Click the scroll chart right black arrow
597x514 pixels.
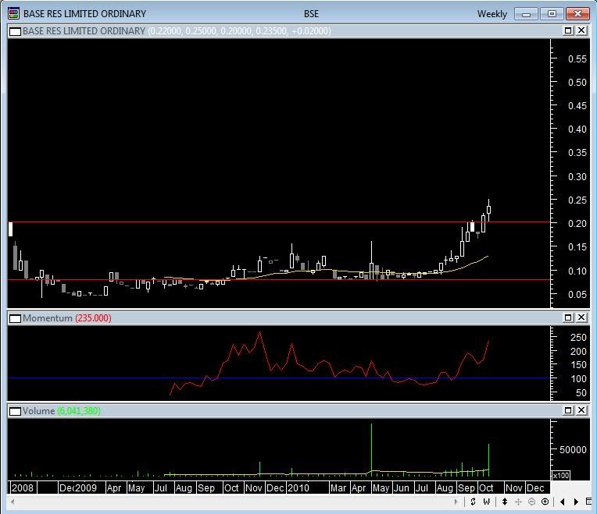coord(576,502)
